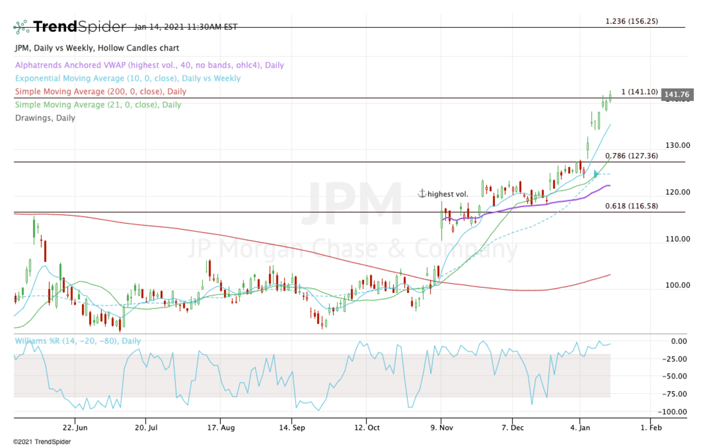This screenshot has height=448, width=707.
Task: Click the highest vol. annotation text
Action: [x=448, y=194]
